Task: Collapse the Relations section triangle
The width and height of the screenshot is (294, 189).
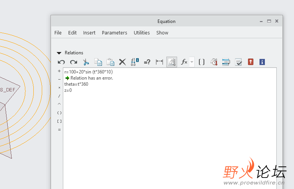Action: coord(59,53)
